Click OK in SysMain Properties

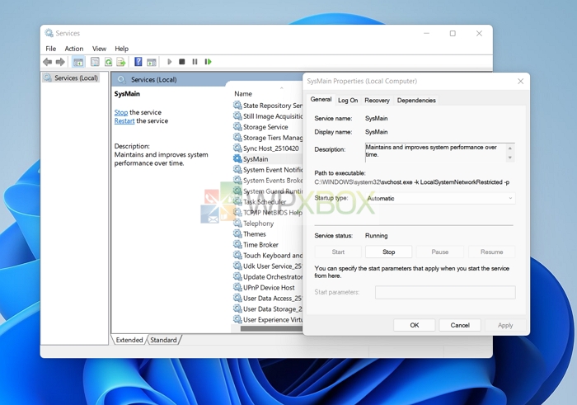click(415, 325)
